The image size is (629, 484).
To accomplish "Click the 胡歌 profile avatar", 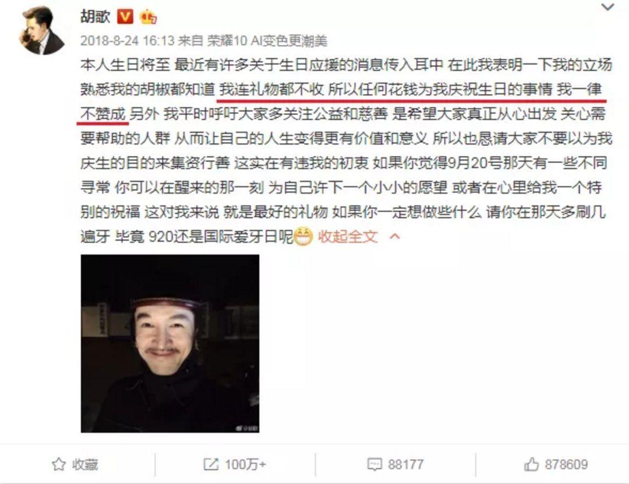I will [42, 30].
